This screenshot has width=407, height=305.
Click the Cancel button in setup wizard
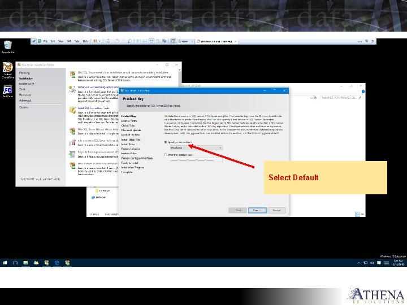point(276,210)
